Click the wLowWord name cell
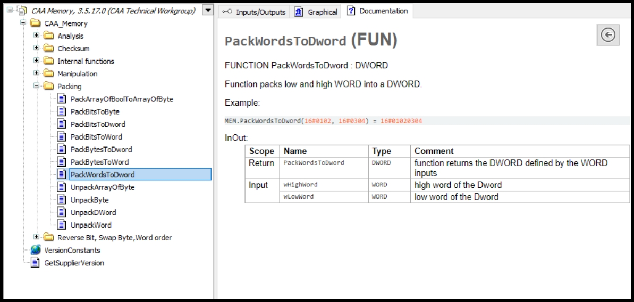Viewport: 634px width, 302px height. tap(324, 196)
